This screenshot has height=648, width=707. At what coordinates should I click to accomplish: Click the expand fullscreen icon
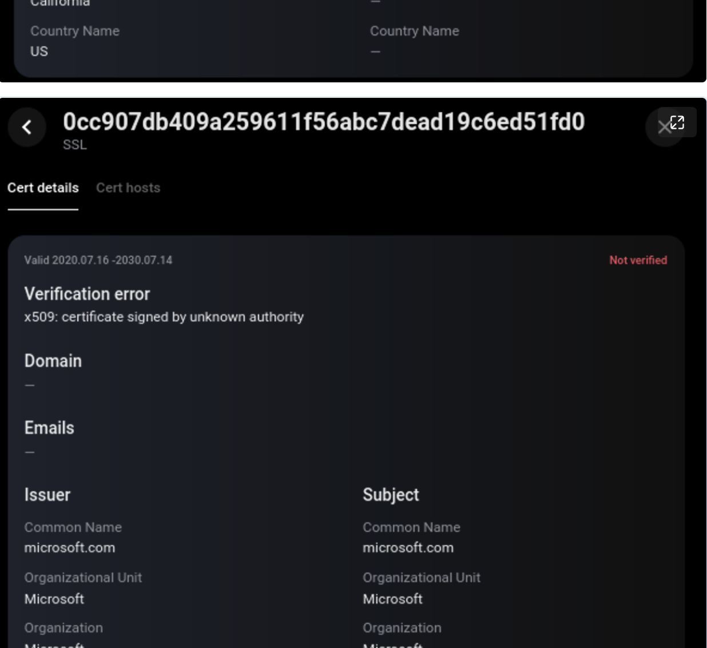[678, 122]
